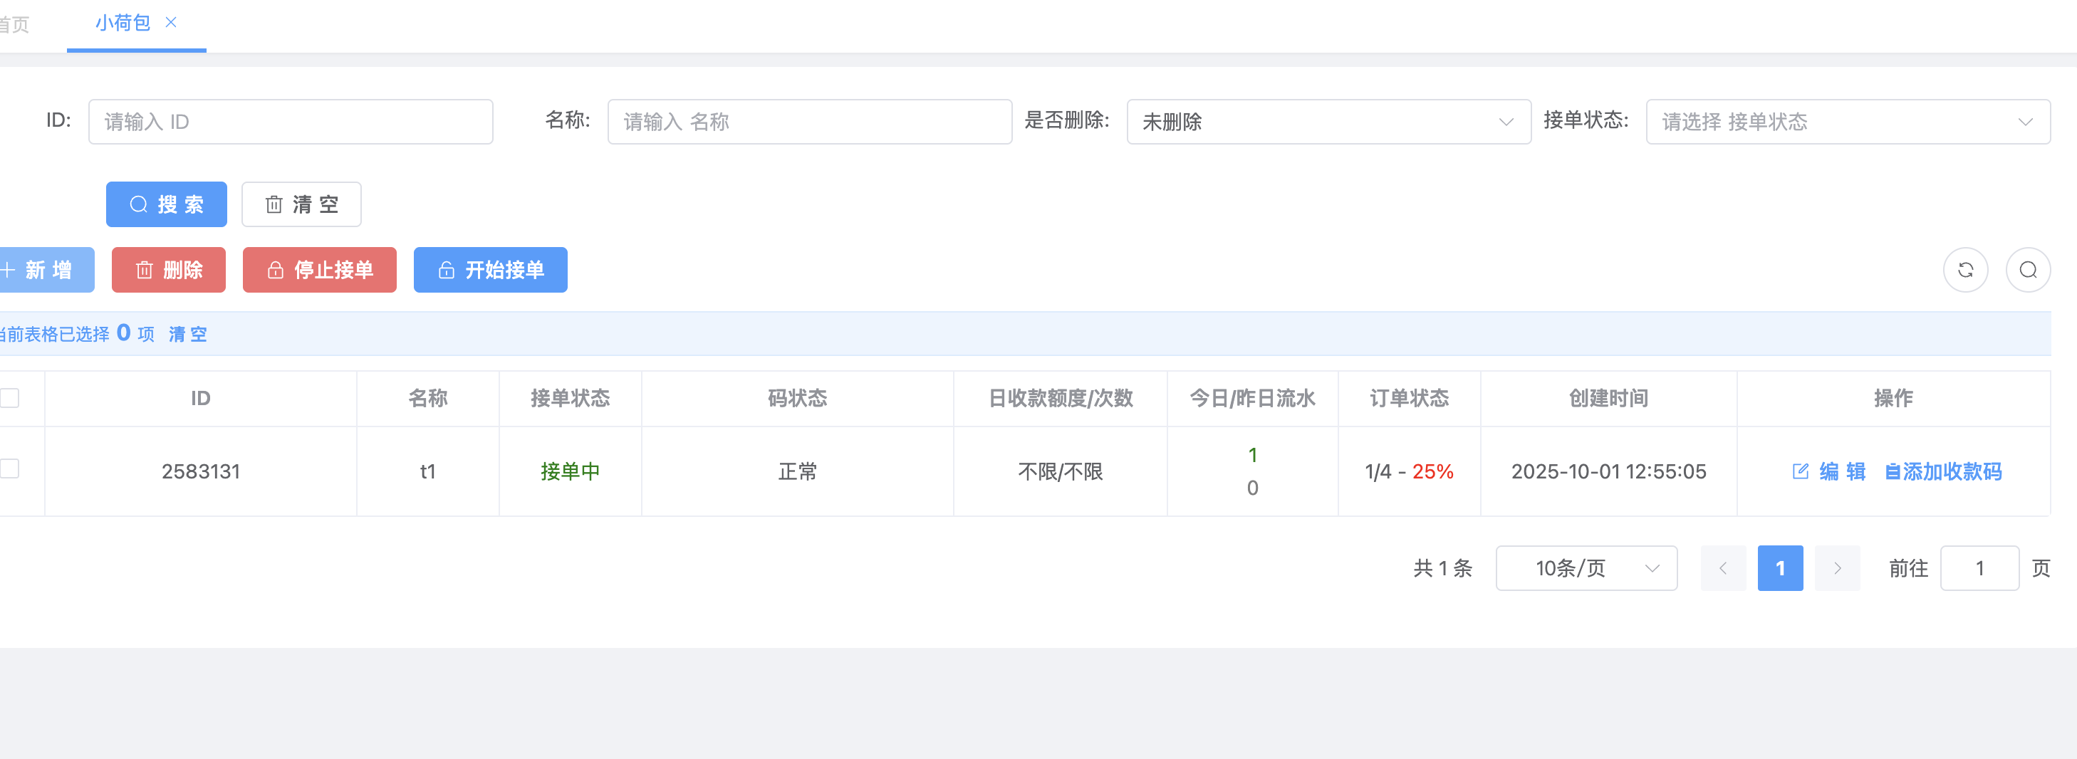Click 清空 link in selection bar
The width and height of the screenshot is (2077, 759).
[188, 335]
